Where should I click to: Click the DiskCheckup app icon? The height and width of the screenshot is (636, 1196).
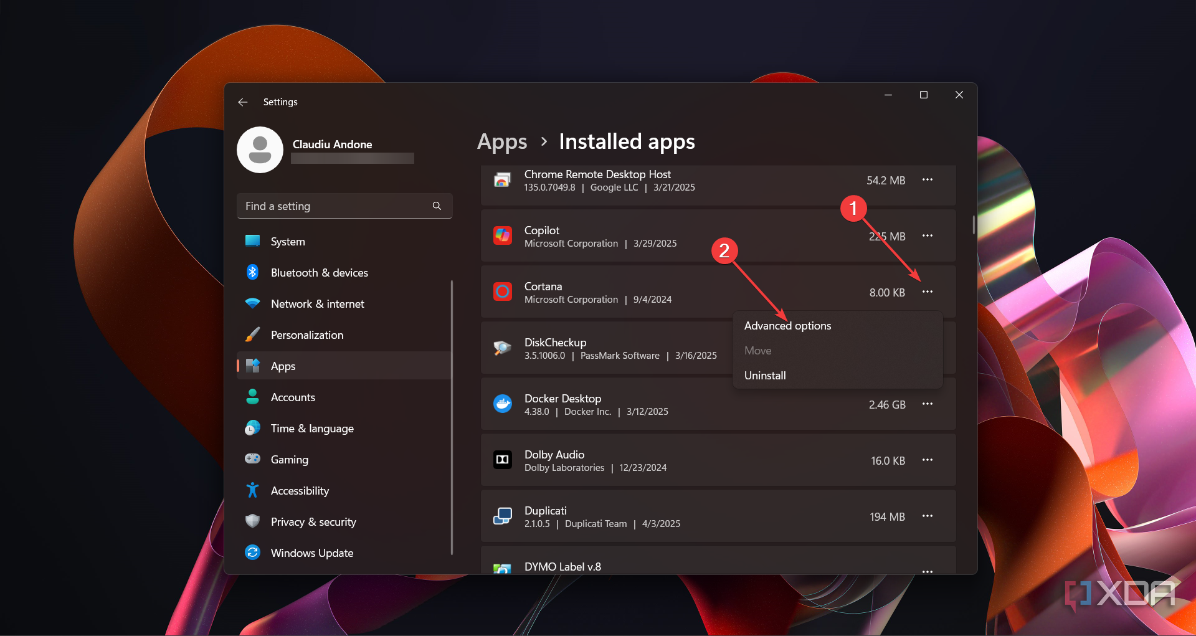(x=503, y=348)
